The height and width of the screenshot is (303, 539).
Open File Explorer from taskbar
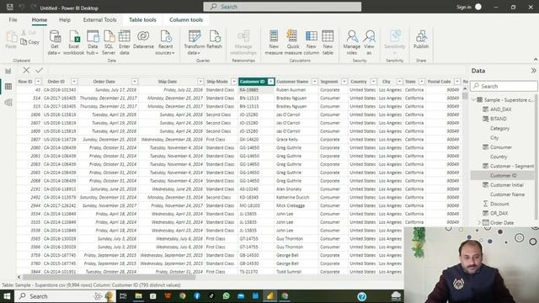pos(138,295)
